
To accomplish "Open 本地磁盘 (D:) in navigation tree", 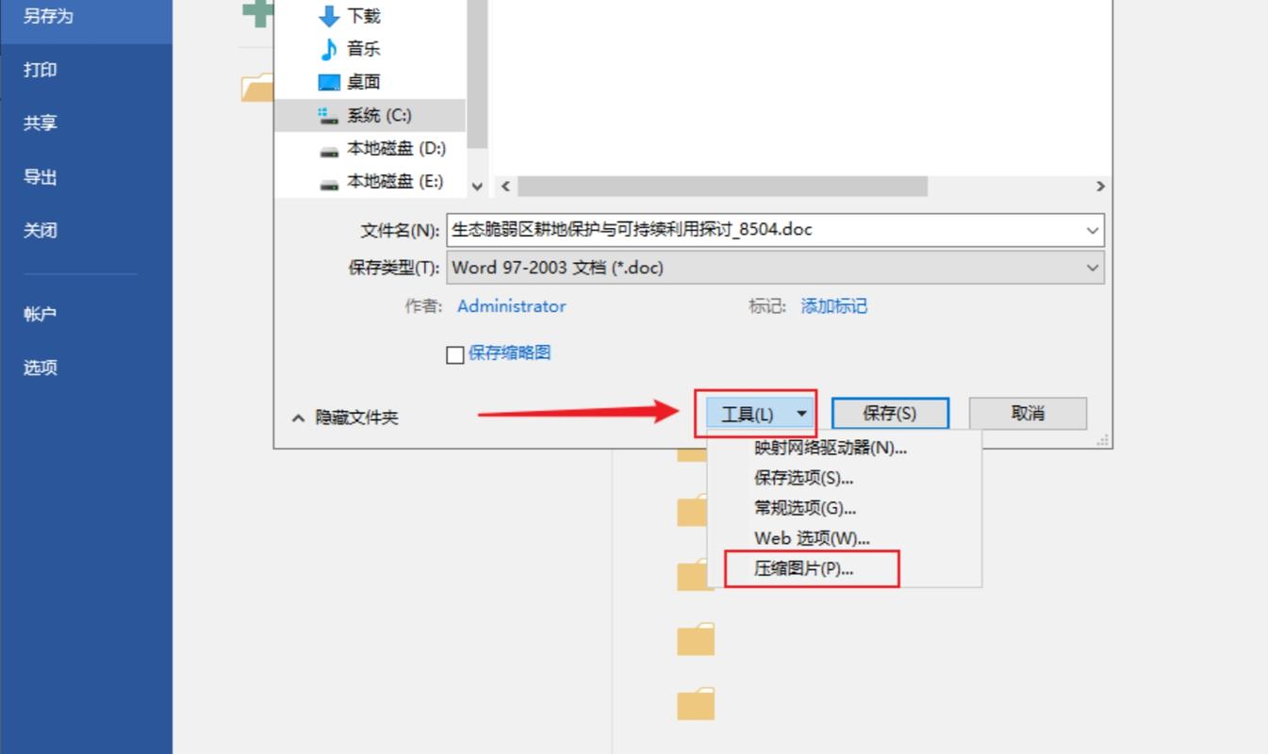I will tap(396, 148).
